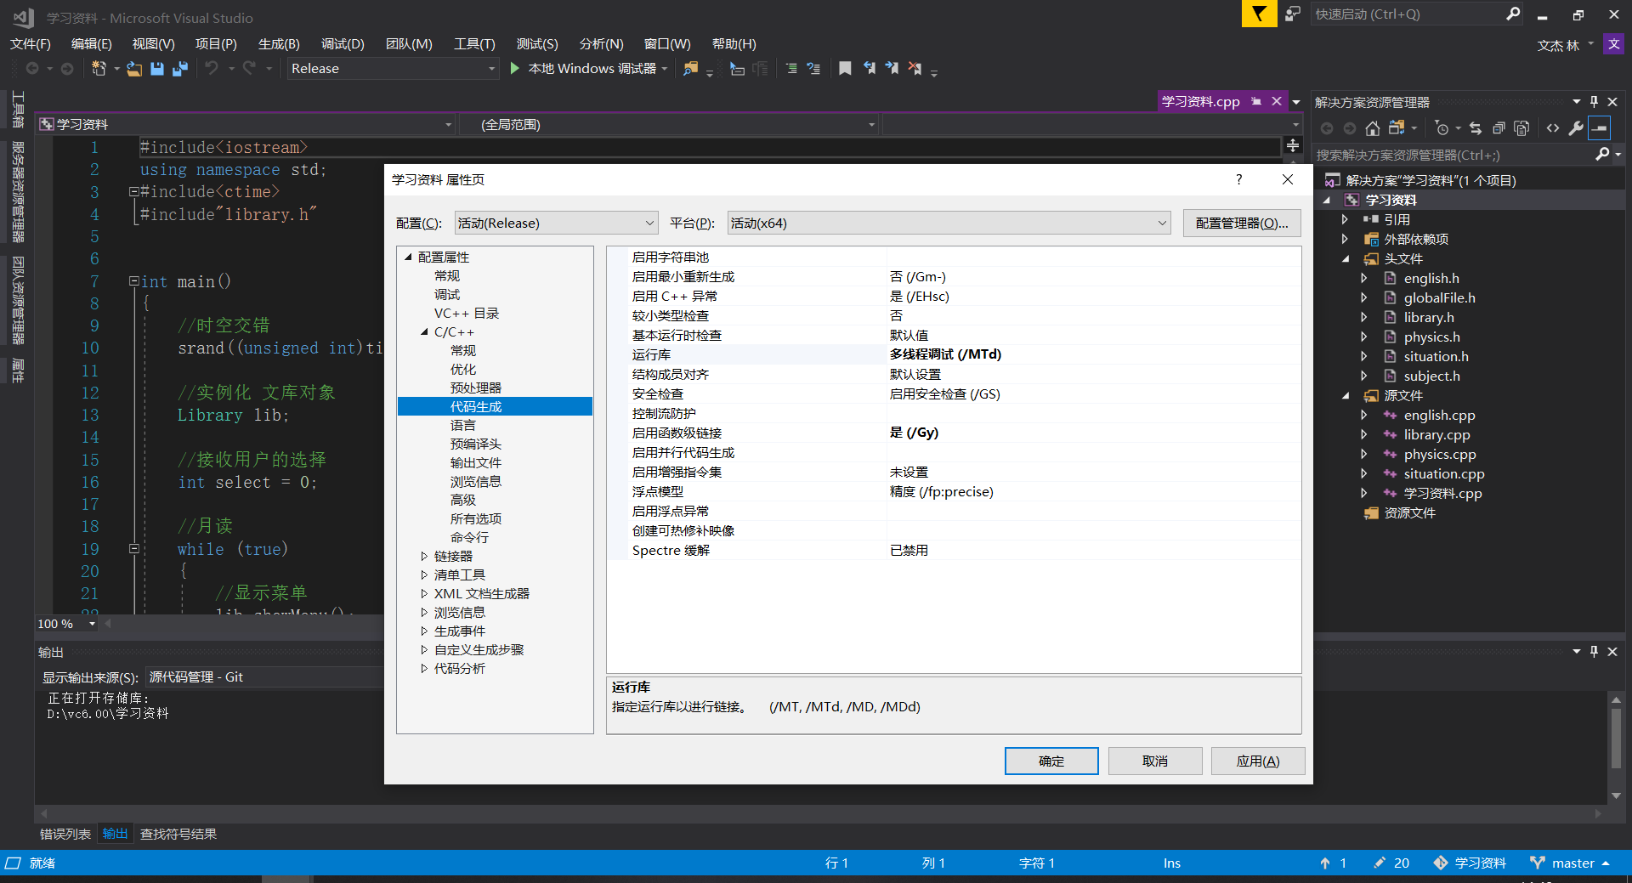
Task: Open the 调试(D) menu
Action: coord(342,43)
